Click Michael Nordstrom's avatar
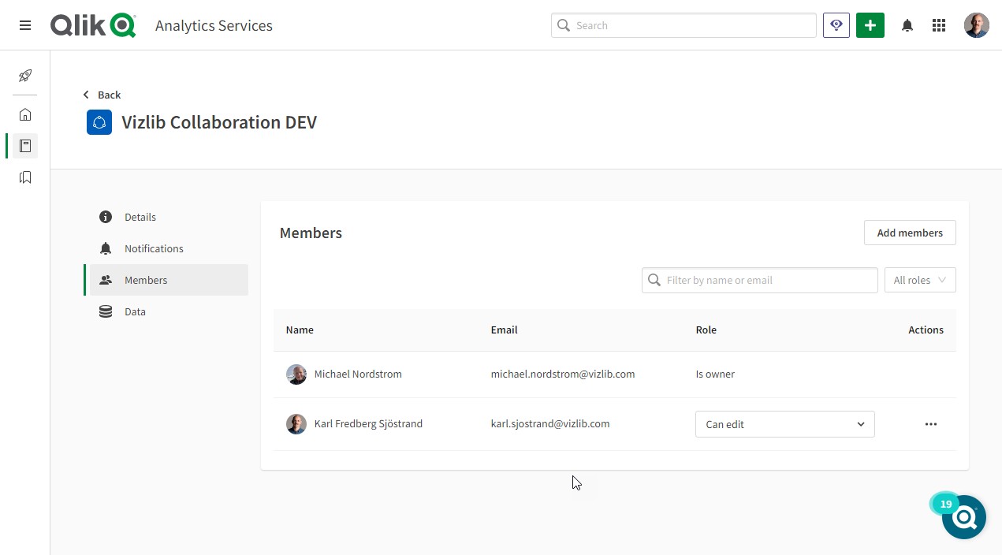The image size is (1002, 555). tap(296, 374)
